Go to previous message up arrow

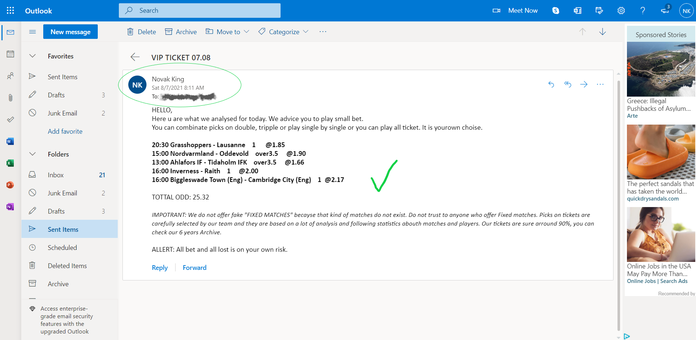(582, 32)
